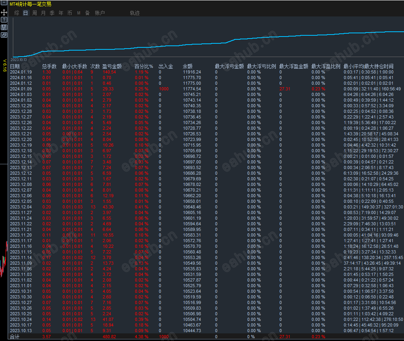This screenshot has width=404, height=341.
Task: Open the 账户 account tab
Action: (x=100, y=13)
